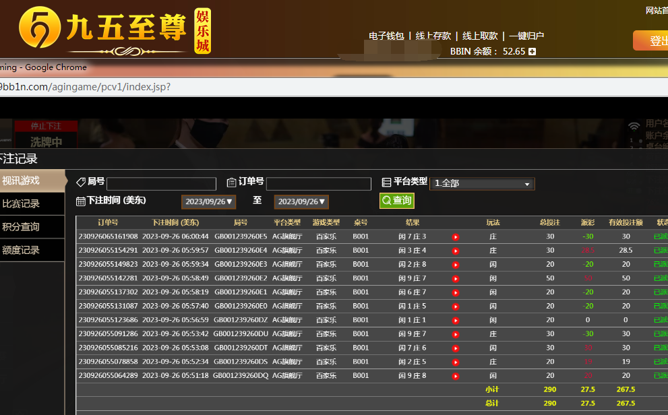Image resolution: width=668 pixels, height=415 pixels.
Task: Click the tag icon beside 局号
Action: coord(81,182)
